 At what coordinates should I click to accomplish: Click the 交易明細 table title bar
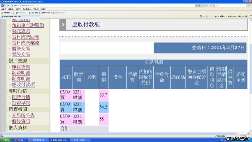pos(154,62)
